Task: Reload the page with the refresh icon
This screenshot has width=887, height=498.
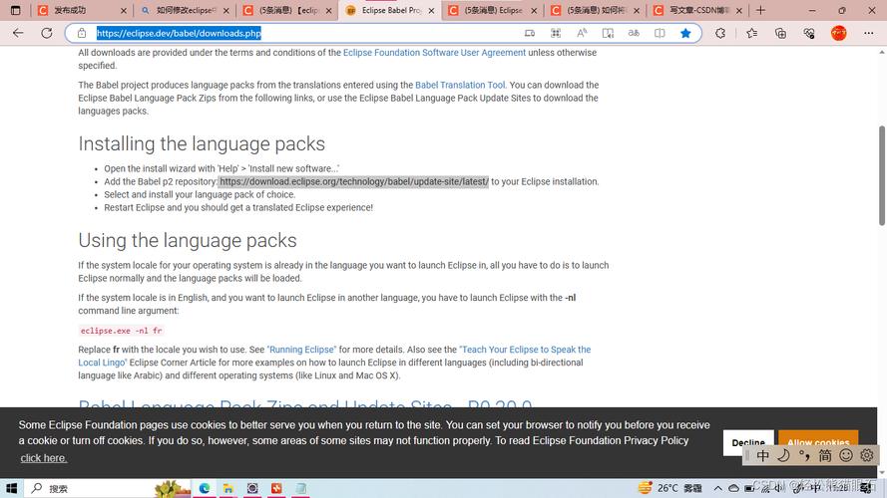Action: click(46, 33)
